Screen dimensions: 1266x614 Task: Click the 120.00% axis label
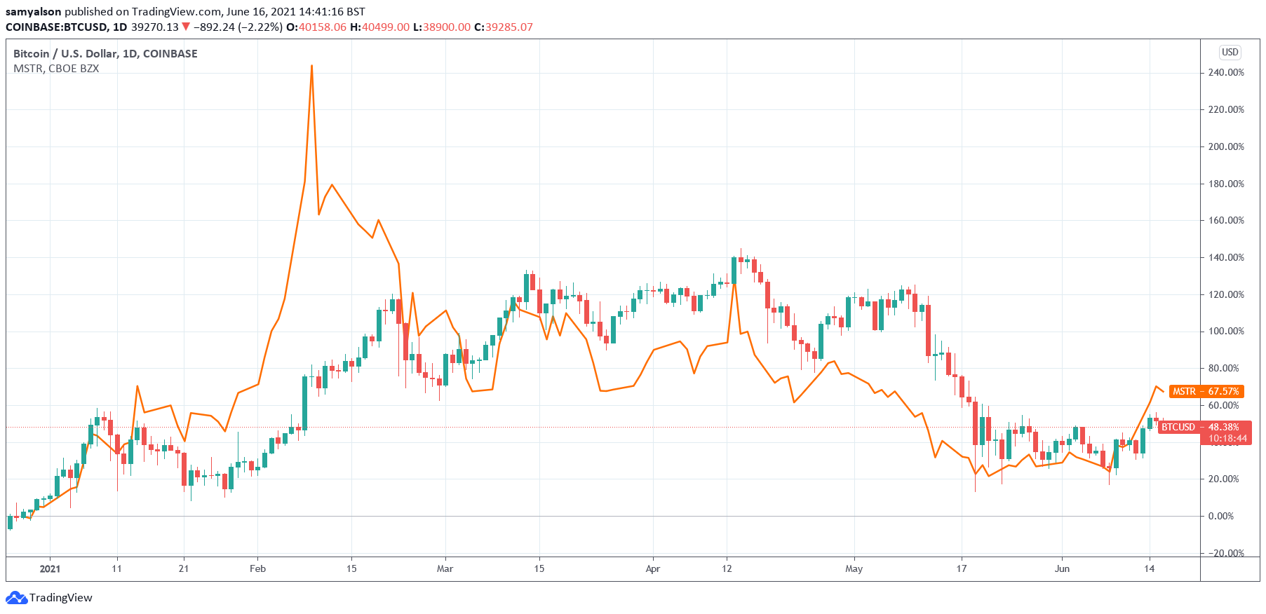[x=1226, y=295]
